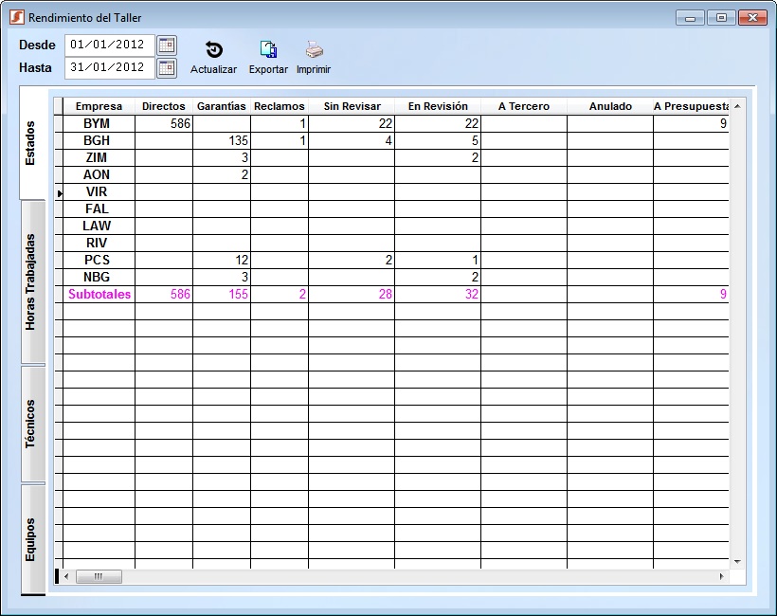
Task: Go to the Equipos tab
Action: [x=32, y=538]
